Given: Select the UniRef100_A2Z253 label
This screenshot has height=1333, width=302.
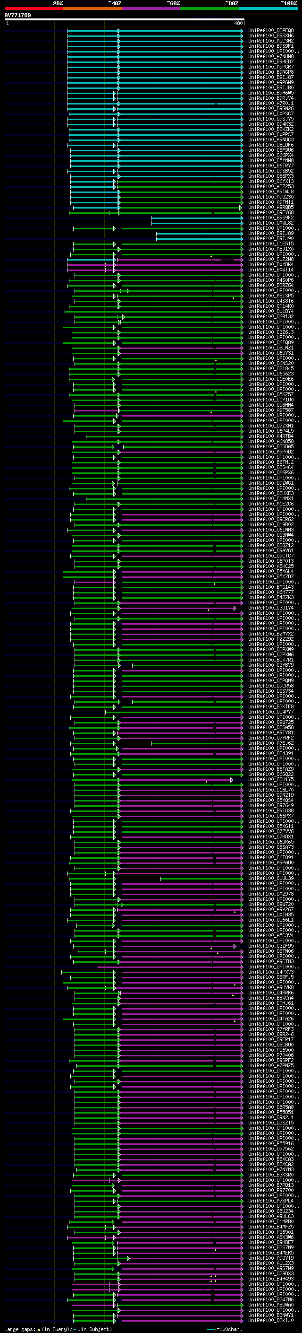Looking at the screenshot, I should 271,187.
